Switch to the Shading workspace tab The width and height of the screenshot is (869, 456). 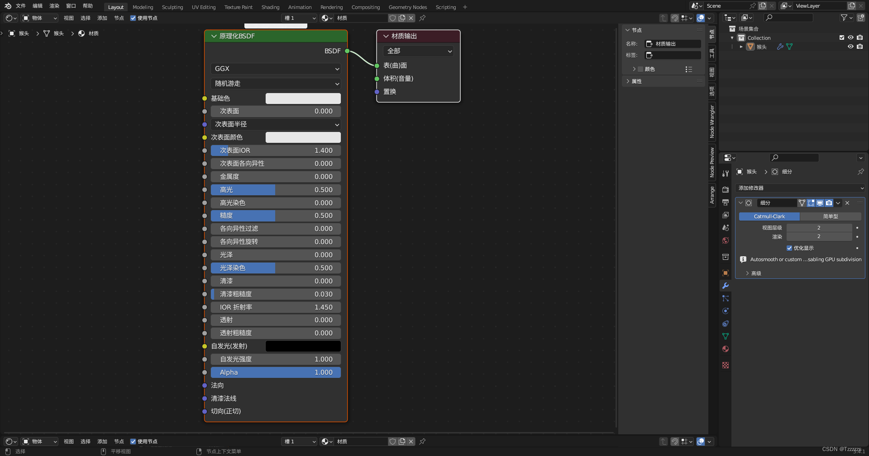point(270,7)
